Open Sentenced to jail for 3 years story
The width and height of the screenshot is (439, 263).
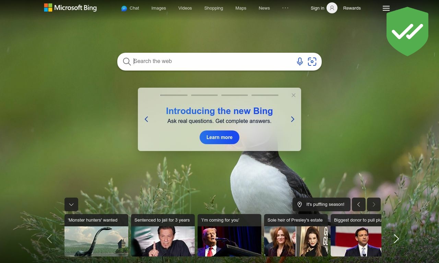tap(163, 235)
